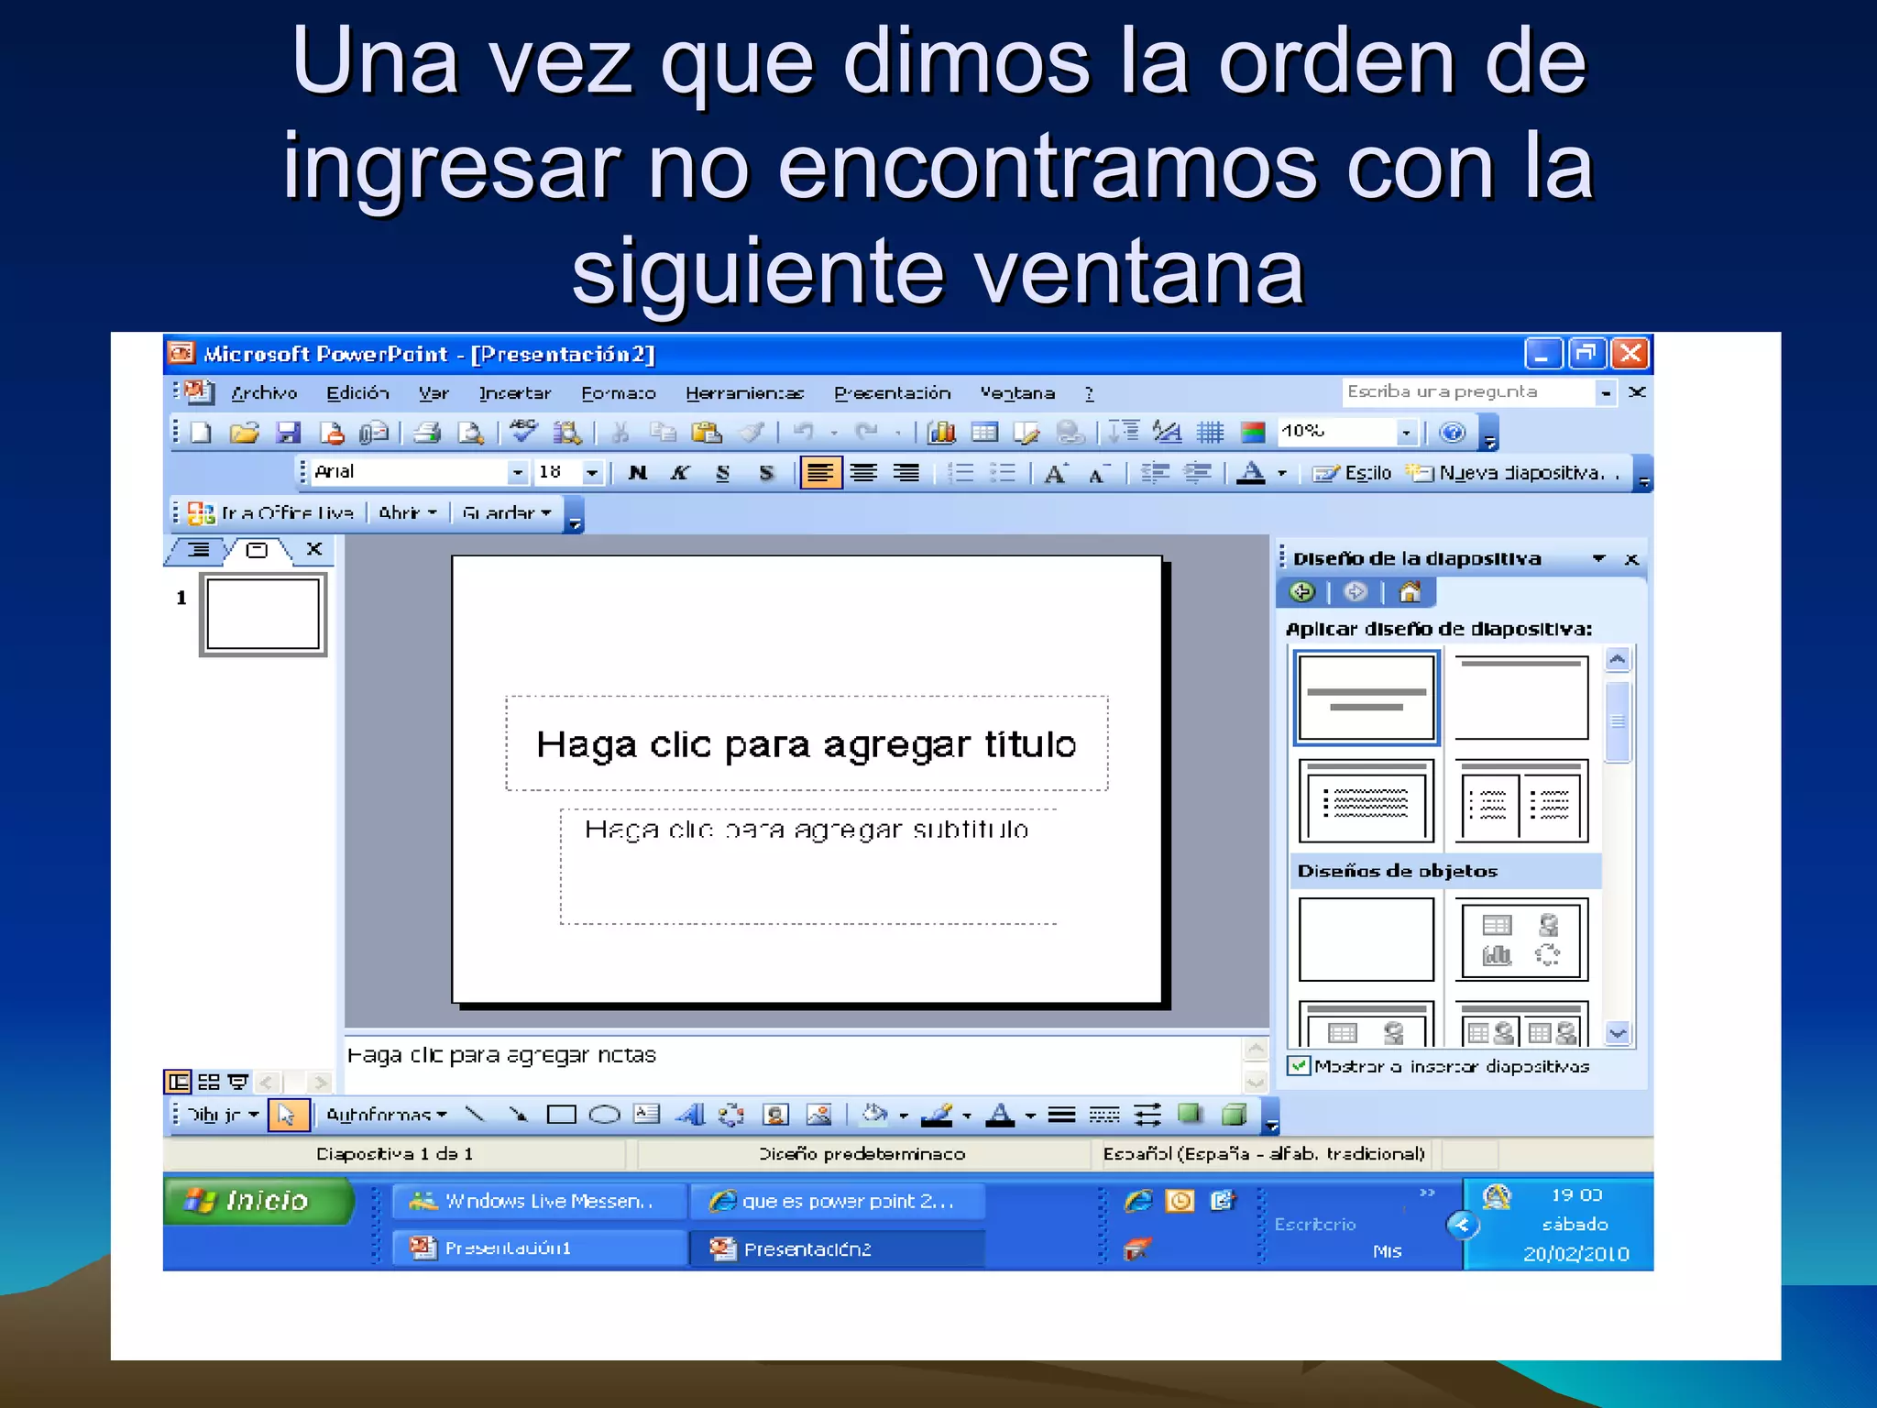Open the Autoformas dropdown
This screenshot has width=1877, height=1408.
(387, 1115)
